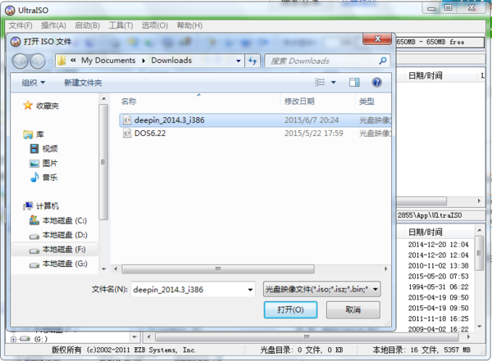Viewport: 492px width, 361px height.
Task: Show hidden breadcrumb path chevrons
Action: 73,61
